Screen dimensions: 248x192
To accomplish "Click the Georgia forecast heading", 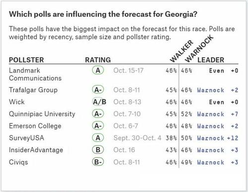I will click(103, 14).
